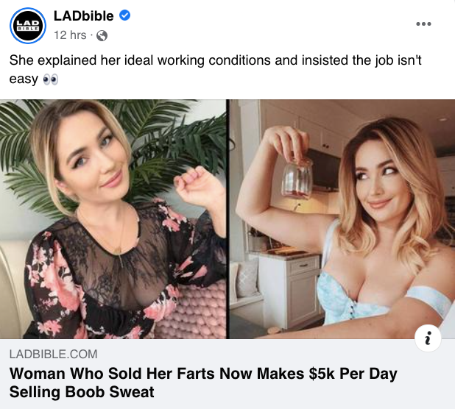
Task: Click the glass jar in the right photo
Action: point(297,175)
